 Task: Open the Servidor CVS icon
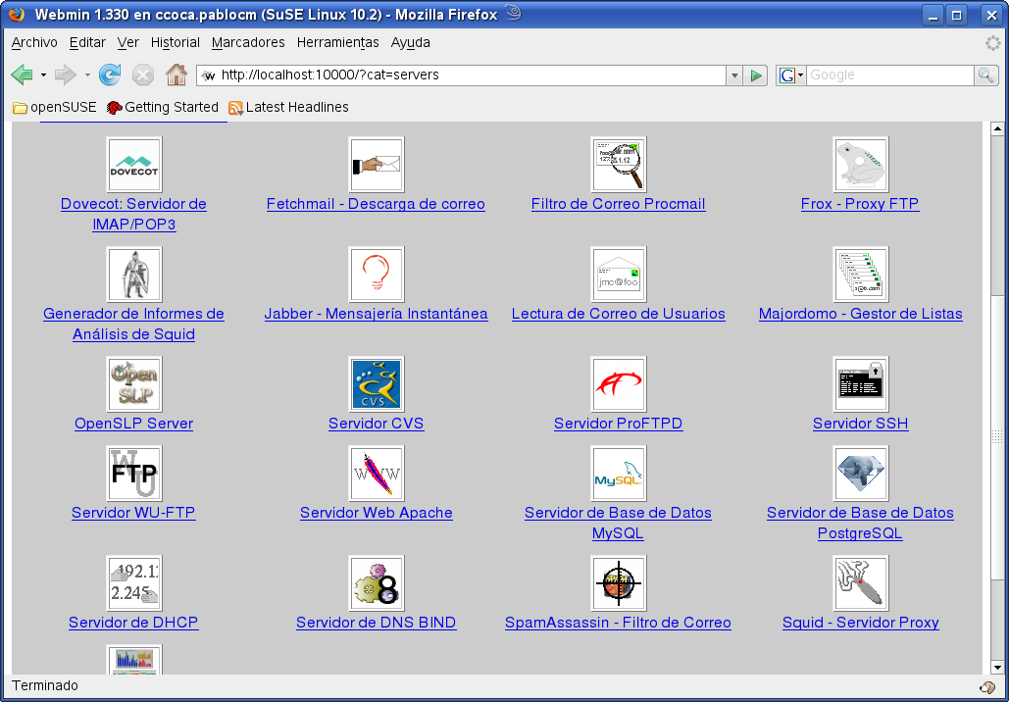(x=376, y=384)
